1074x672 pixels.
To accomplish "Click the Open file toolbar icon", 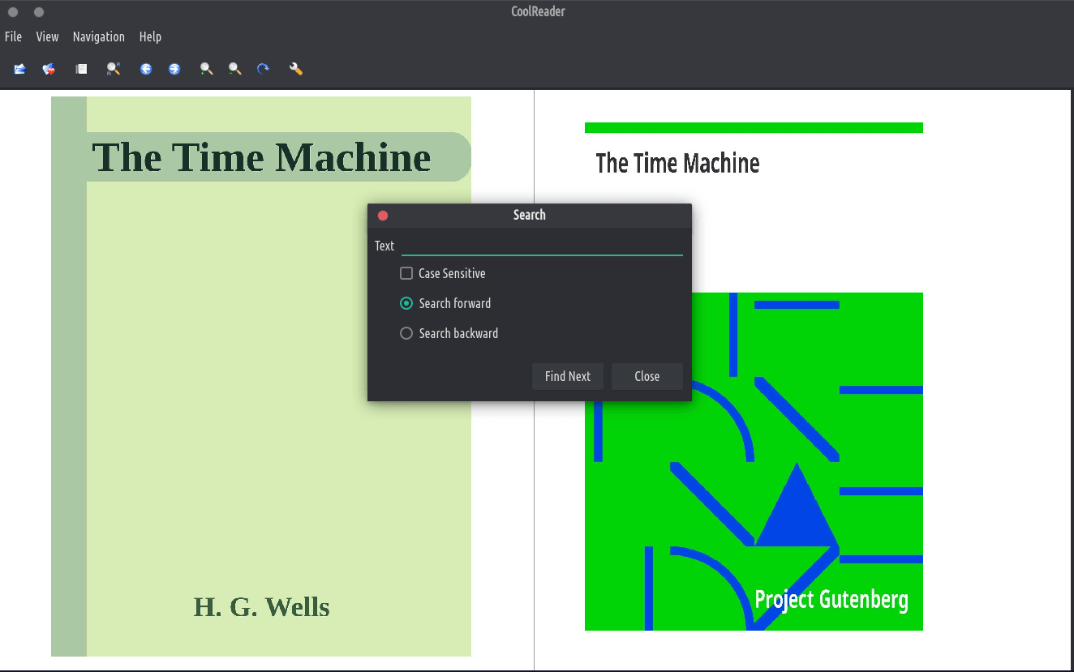I will (x=20, y=69).
